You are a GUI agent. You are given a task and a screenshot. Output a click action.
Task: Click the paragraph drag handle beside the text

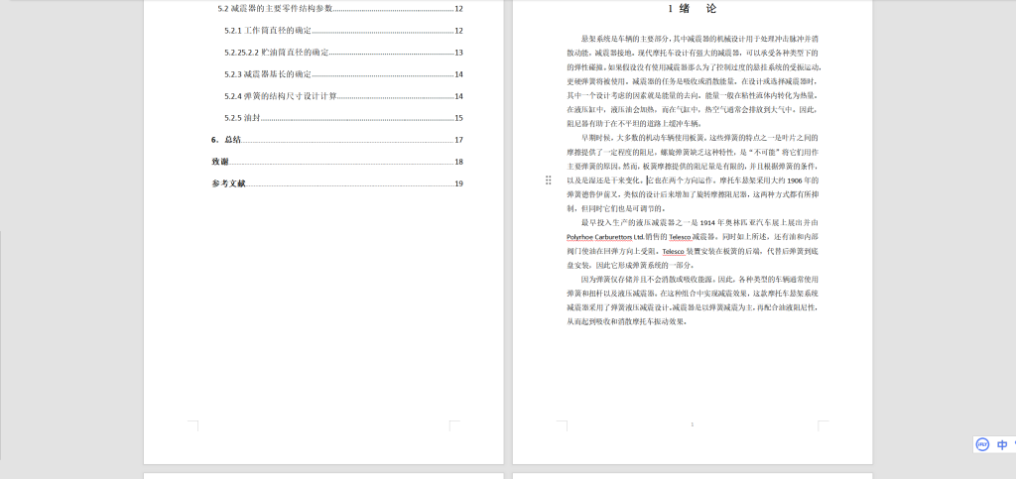(548, 180)
